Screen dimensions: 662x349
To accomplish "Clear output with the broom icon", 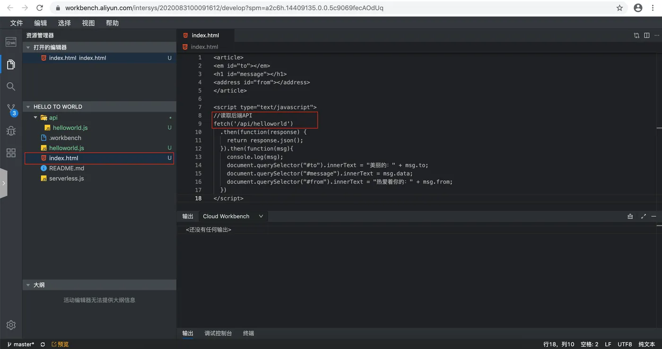I will point(630,216).
